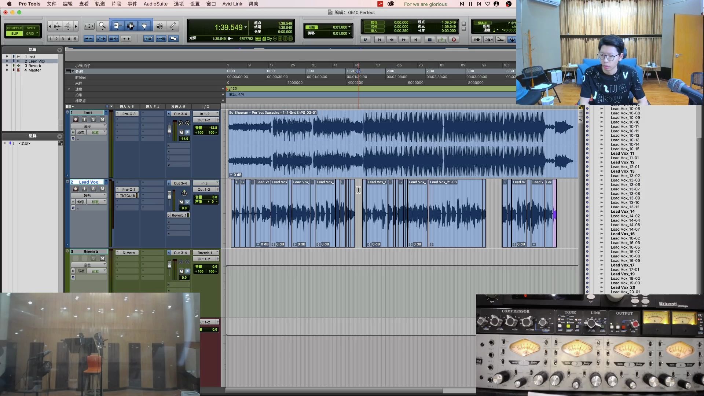Click the Play transport button
The height and width of the screenshot is (396, 704).
pos(442,40)
